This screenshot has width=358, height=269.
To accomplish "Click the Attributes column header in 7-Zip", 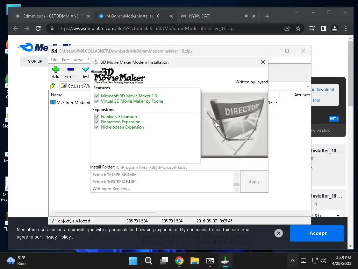I will 302,95.
